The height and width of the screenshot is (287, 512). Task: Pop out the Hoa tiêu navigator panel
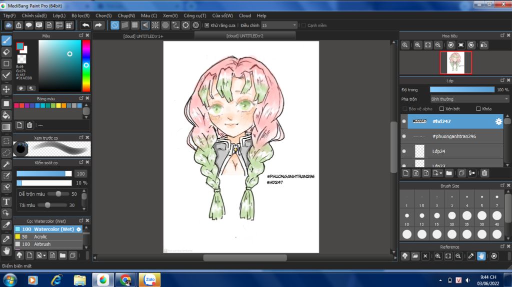502,35
